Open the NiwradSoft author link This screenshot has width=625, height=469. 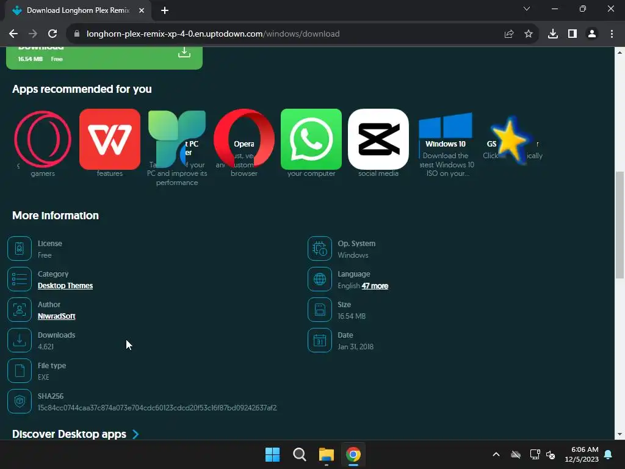coord(57,316)
